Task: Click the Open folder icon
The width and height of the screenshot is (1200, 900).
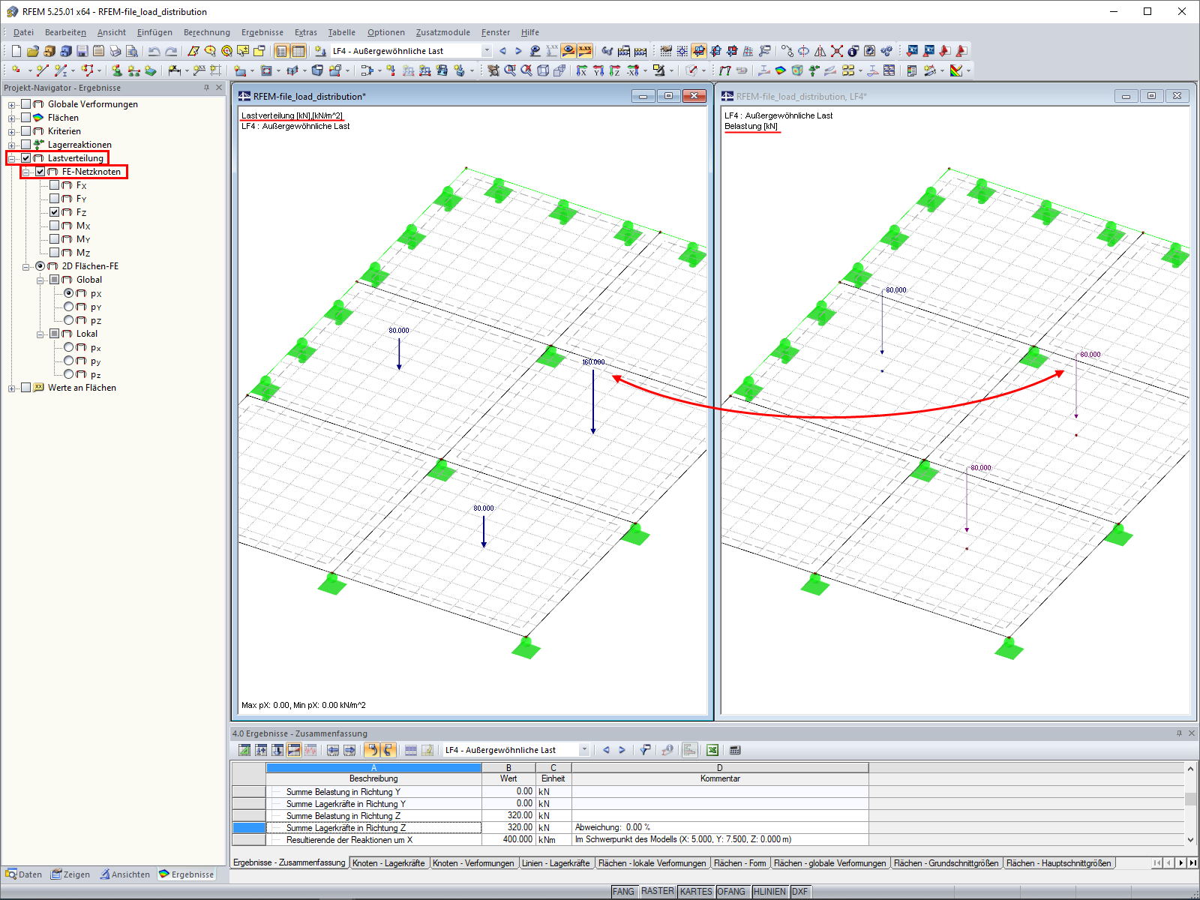Action: tap(32, 51)
